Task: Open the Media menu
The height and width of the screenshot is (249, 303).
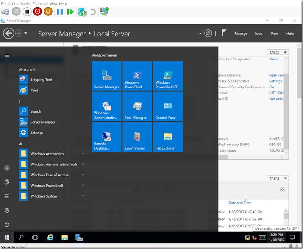Action: pyautogui.click(x=25, y=3)
